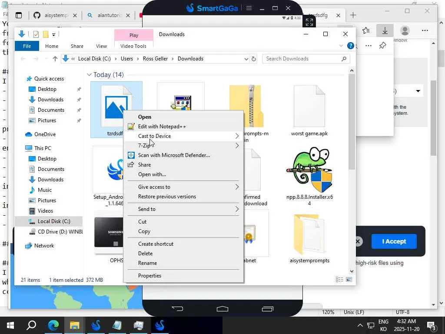Open browser downloads icon

coord(385,30)
